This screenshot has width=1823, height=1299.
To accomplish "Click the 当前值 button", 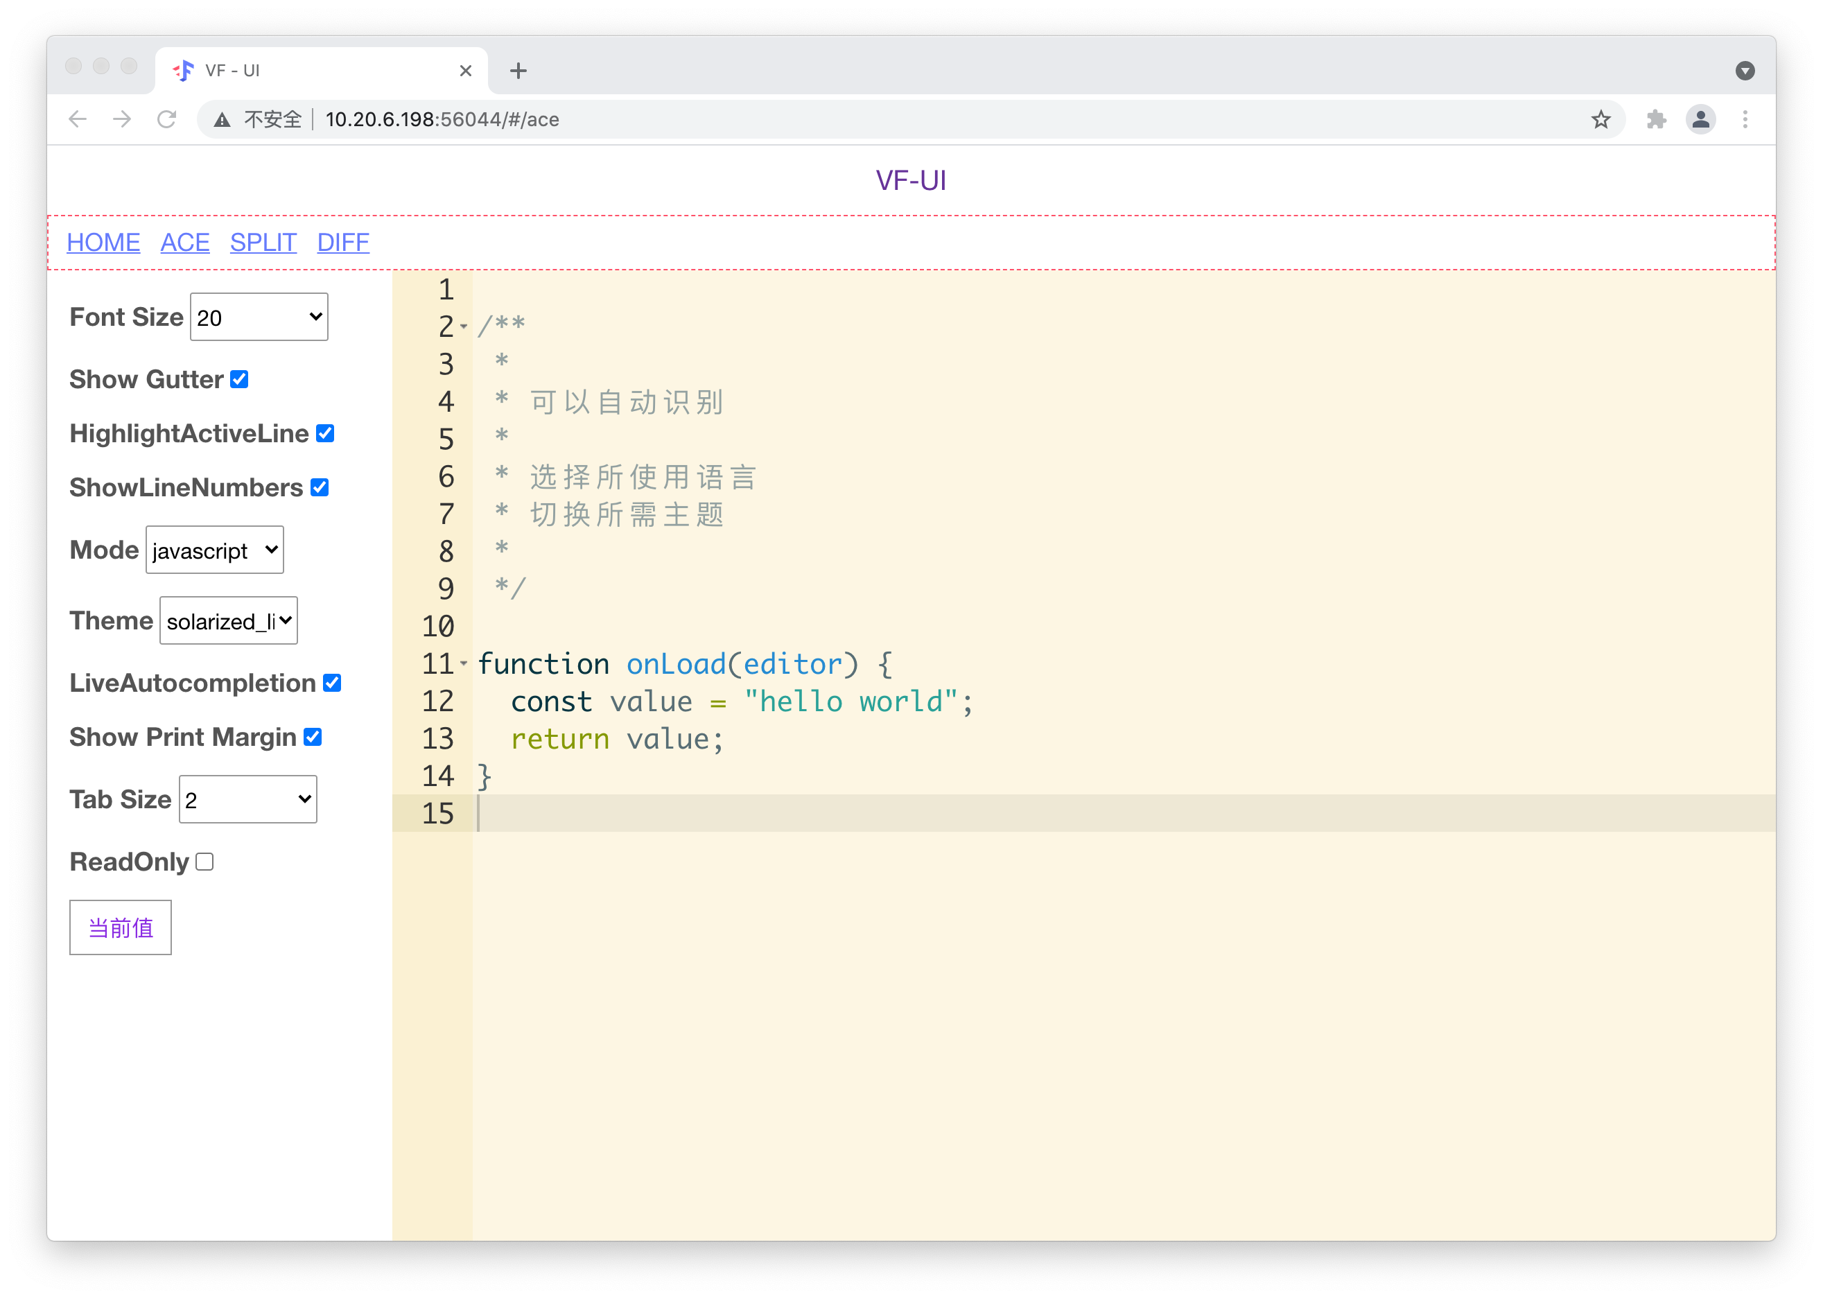I will (x=120, y=927).
